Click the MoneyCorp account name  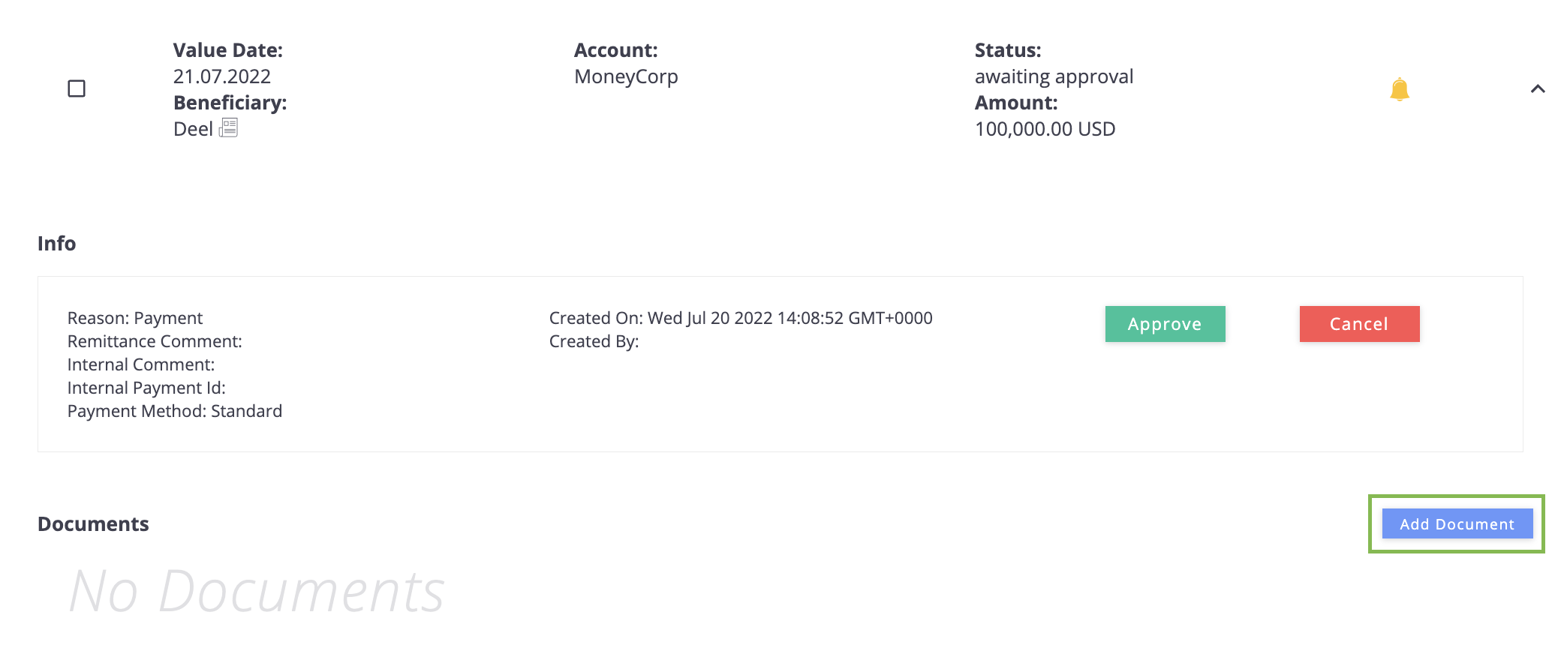coord(626,76)
